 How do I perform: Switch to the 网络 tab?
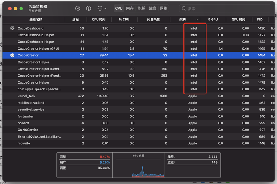click(x=163, y=8)
